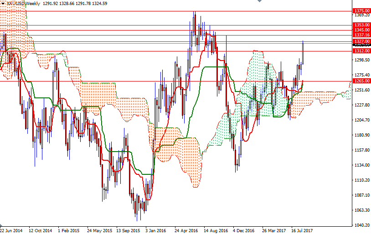Select the 1265.00 red price label
The image size is (371, 234).
click(361, 81)
